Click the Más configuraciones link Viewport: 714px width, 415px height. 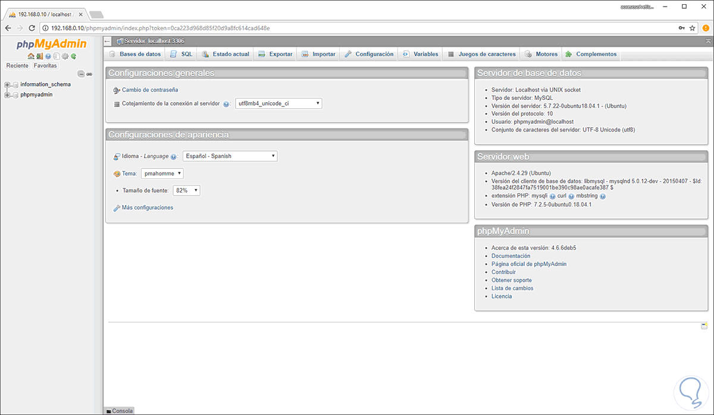[x=148, y=208]
